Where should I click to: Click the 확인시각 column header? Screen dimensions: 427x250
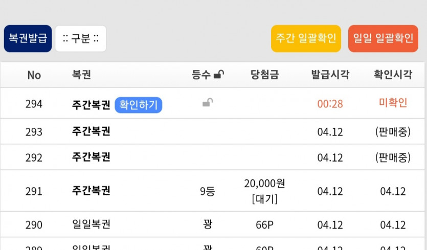(393, 75)
